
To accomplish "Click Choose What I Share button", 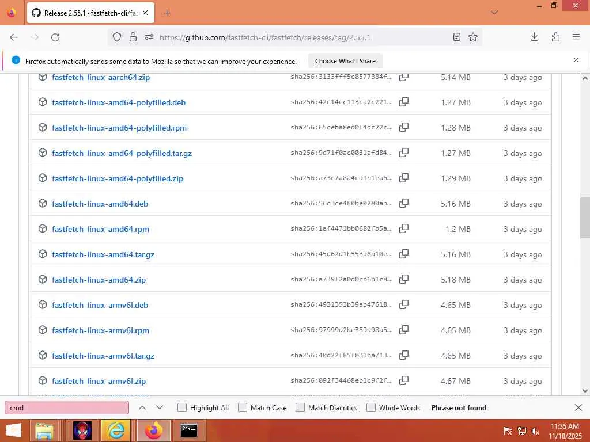I will point(345,61).
